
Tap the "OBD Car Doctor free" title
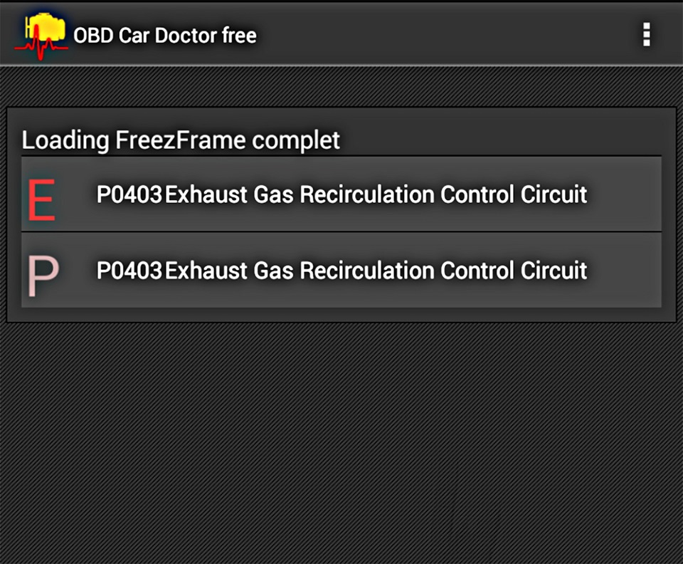[x=165, y=36]
